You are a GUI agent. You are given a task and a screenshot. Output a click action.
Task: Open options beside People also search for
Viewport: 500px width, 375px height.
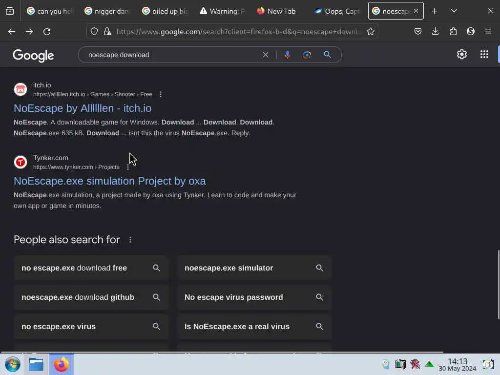click(130, 240)
